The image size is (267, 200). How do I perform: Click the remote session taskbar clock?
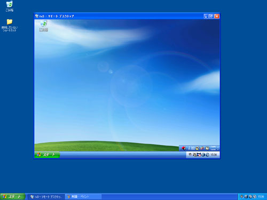(214, 155)
